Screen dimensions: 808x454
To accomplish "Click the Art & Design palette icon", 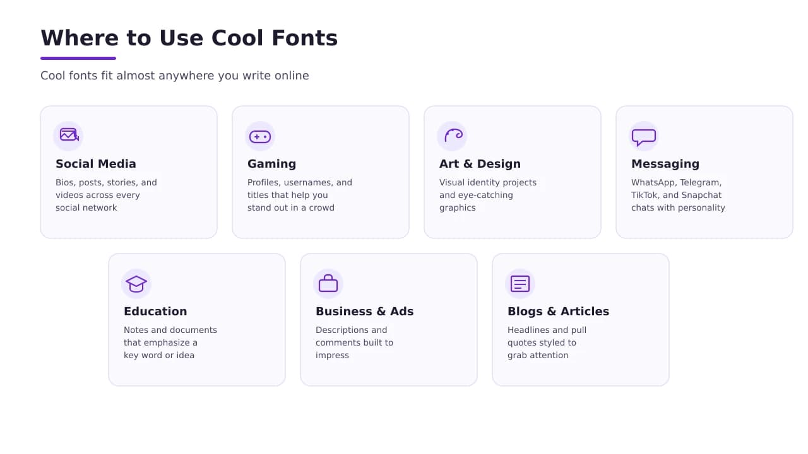I will pos(453,136).
